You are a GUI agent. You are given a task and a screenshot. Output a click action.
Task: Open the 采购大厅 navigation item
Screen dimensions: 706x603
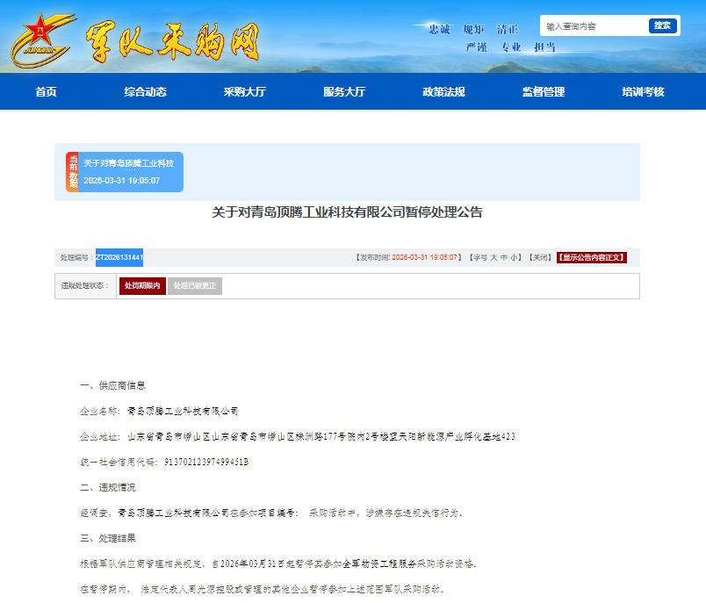coord(245,92)
